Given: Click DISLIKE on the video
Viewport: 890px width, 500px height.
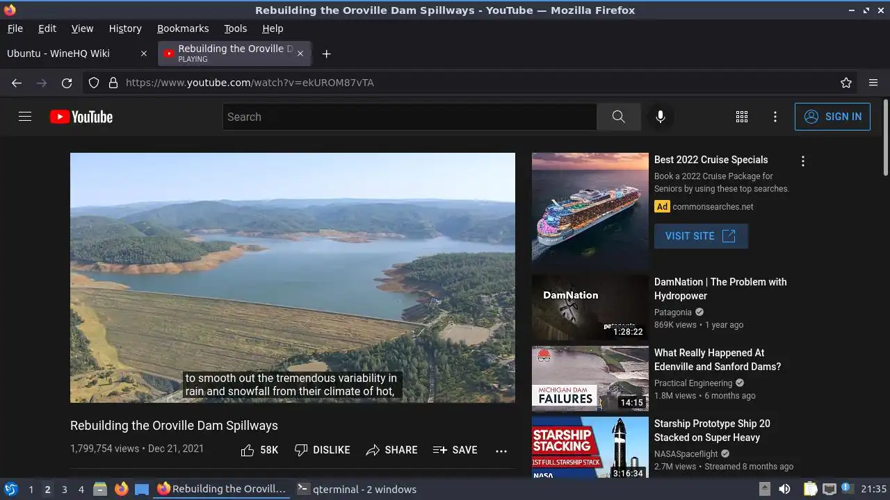Looking at the screenshot, I should click(x=323, y=450).
